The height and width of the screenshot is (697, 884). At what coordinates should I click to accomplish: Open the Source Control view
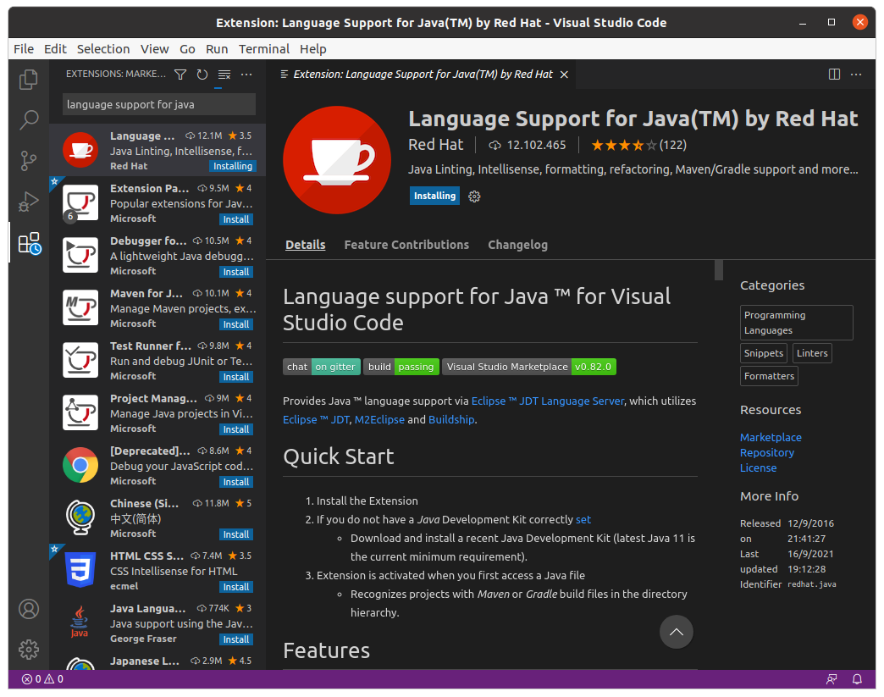point(28,160)
